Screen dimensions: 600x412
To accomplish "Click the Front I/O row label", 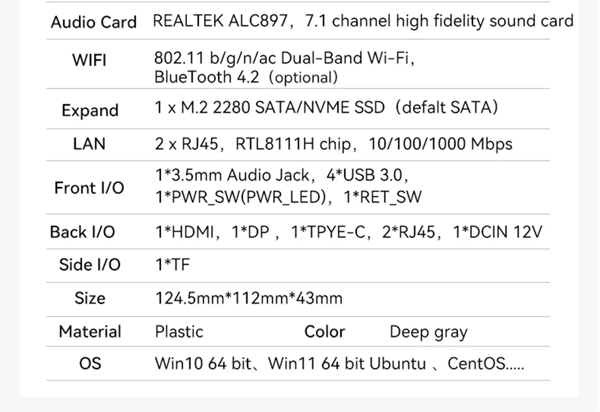I will click(89, 188).
